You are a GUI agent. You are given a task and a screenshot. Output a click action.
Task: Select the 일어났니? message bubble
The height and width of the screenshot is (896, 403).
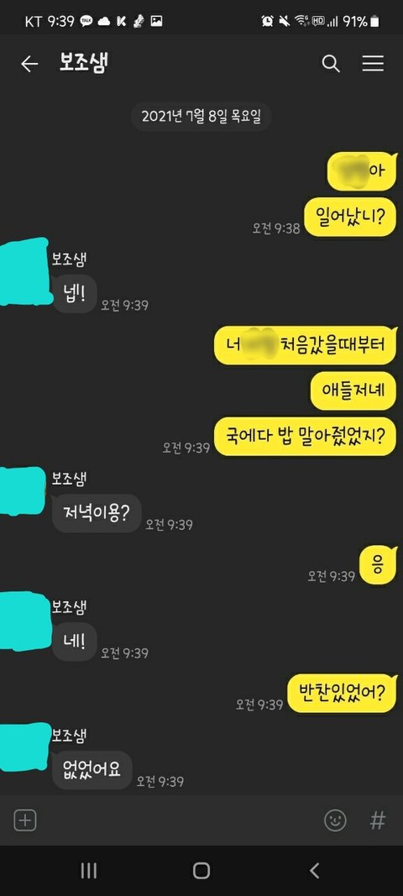click(350, 217)
